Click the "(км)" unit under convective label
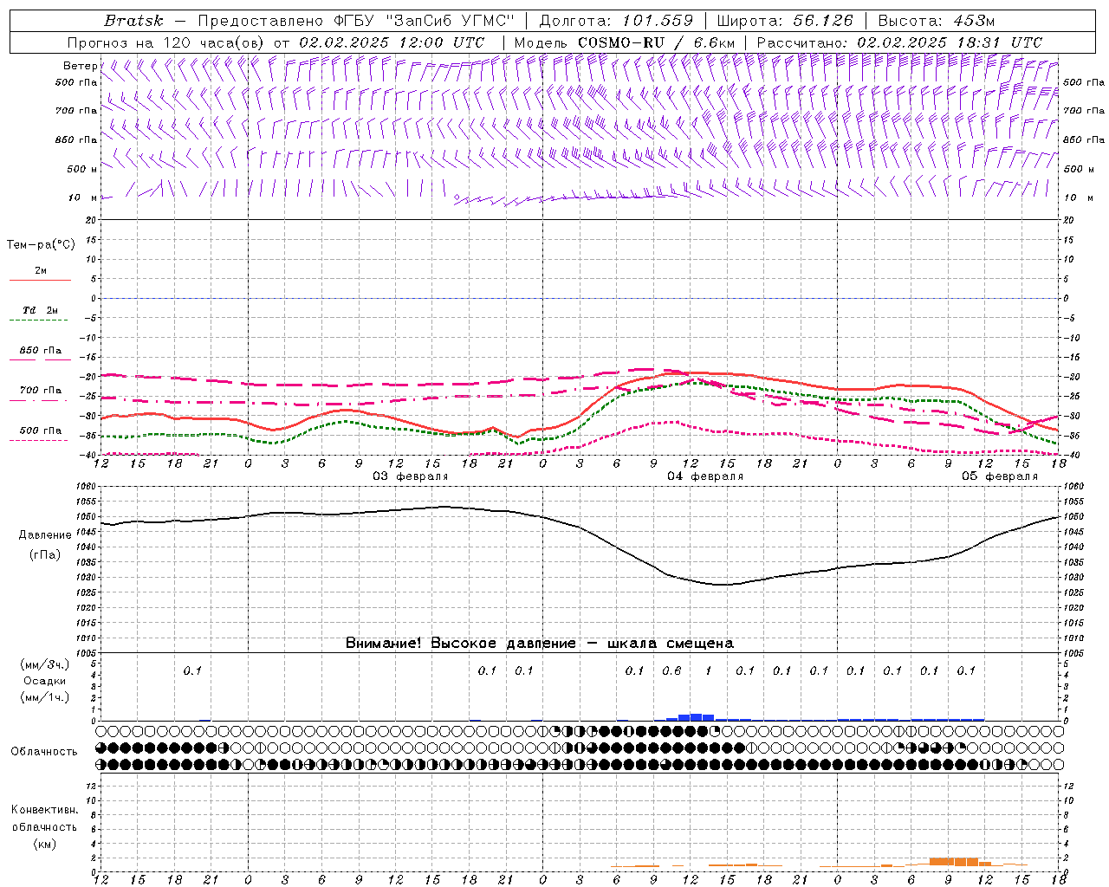 [x=44, y=844]
